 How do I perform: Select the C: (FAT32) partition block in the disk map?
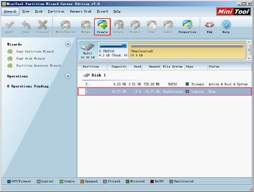tap(113, 50)
